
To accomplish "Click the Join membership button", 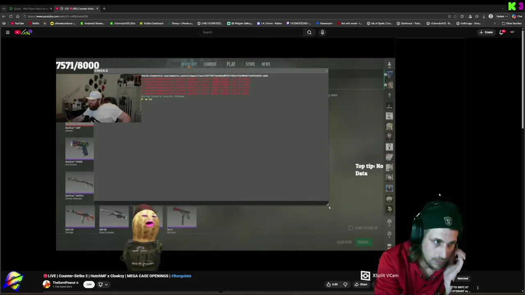I will (89, 284).
